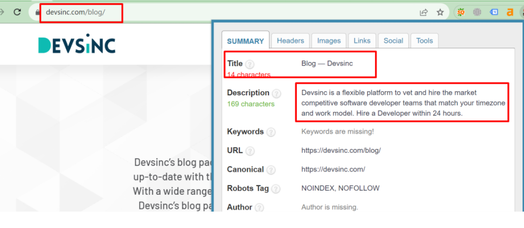Image resolution: width=524 pixels, height=228 pixels.
Task: Click the canonical value https://devsinc.com/
Action: pos(333,170)
